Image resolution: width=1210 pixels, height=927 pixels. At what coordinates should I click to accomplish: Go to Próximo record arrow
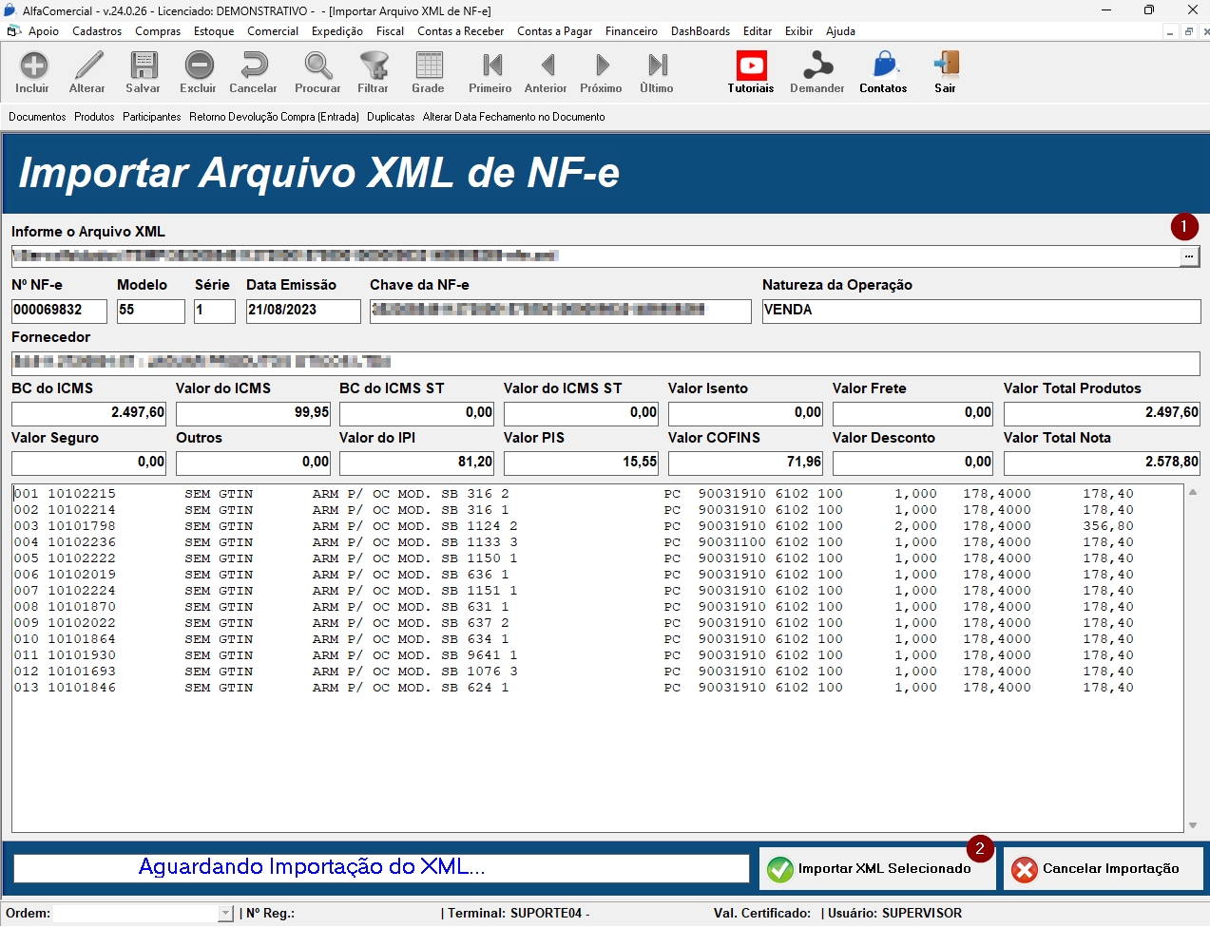pos(602,66)
